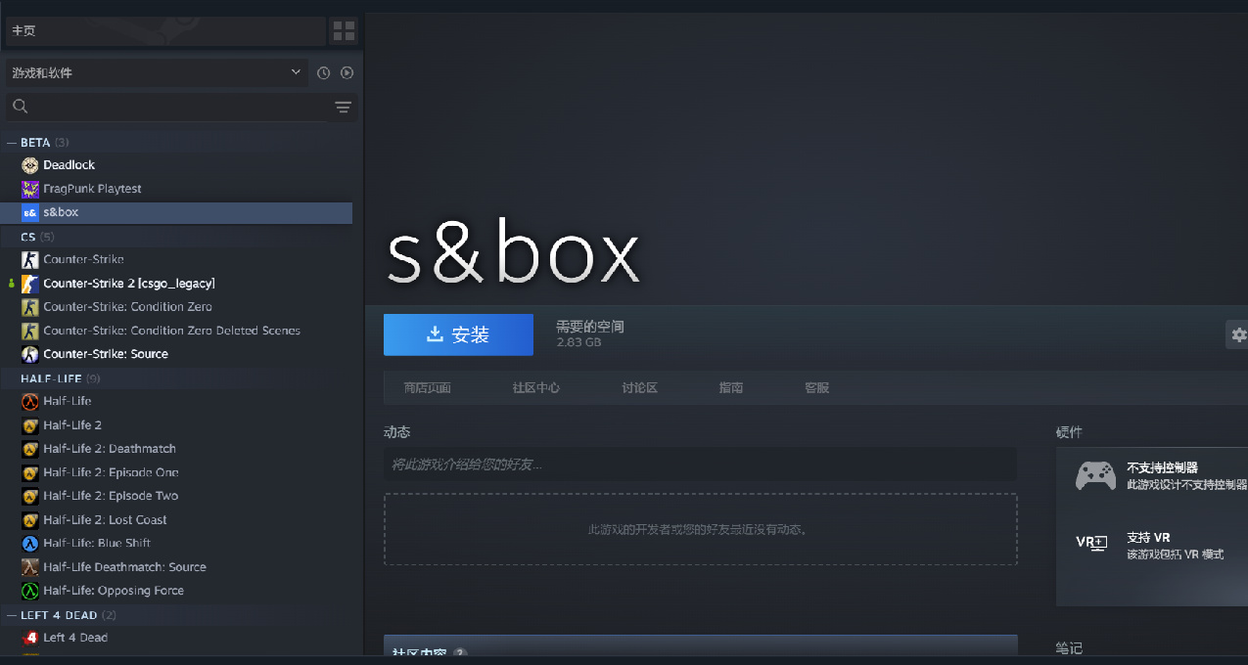
Task: Open the guides tab
Action: (x=731, y=388)
